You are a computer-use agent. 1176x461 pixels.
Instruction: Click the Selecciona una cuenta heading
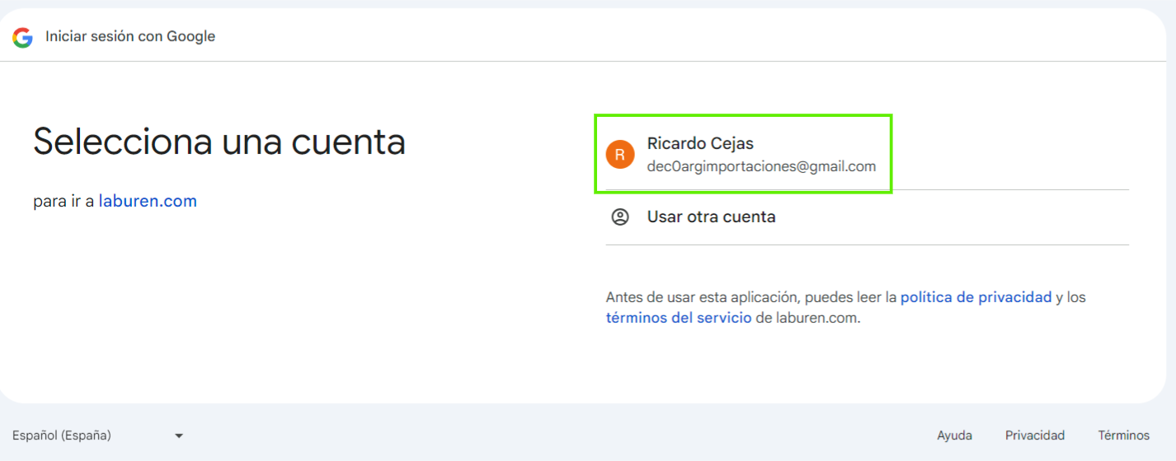coord(219,142)
